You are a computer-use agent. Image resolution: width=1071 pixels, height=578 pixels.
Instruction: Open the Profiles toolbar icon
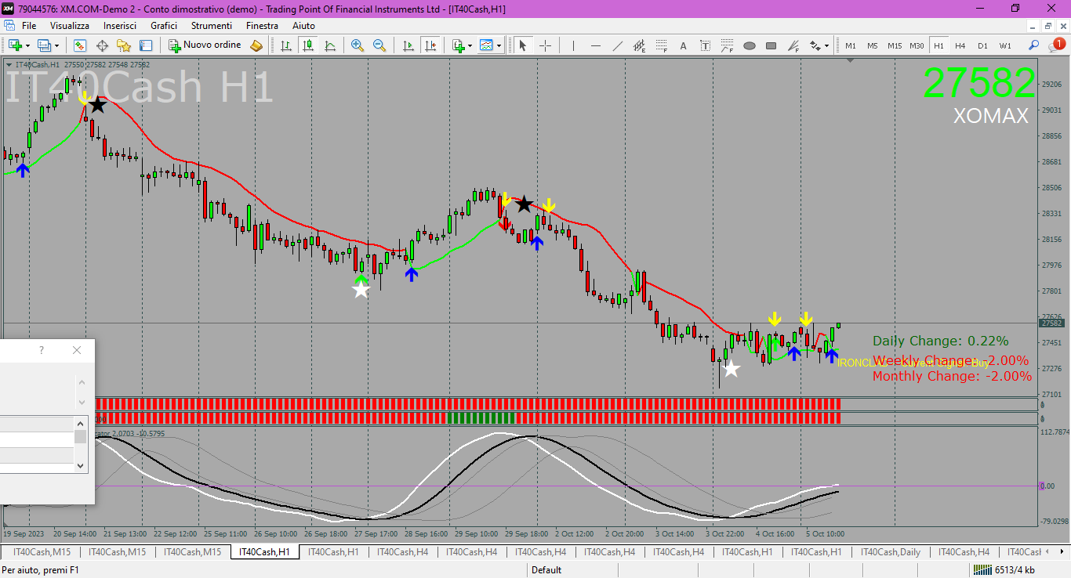(45, 45)
